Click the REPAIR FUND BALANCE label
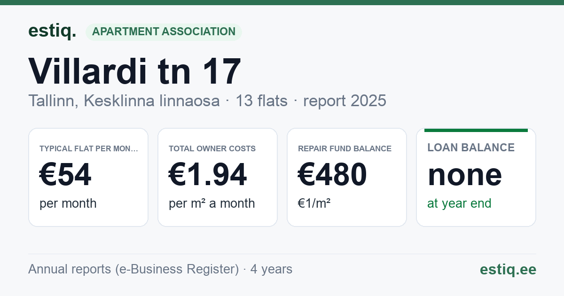The height and width of the screenshot is (296, 564). [x=345, y=148]
